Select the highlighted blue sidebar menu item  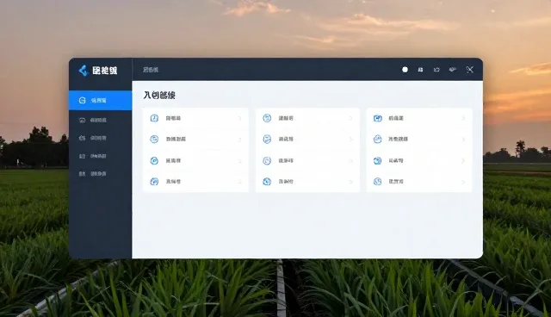101,101
